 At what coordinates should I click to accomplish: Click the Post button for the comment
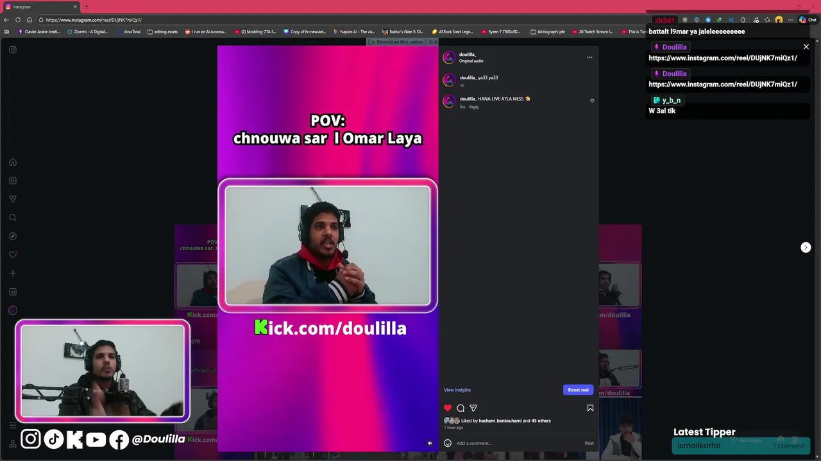(x=589, y=443)
